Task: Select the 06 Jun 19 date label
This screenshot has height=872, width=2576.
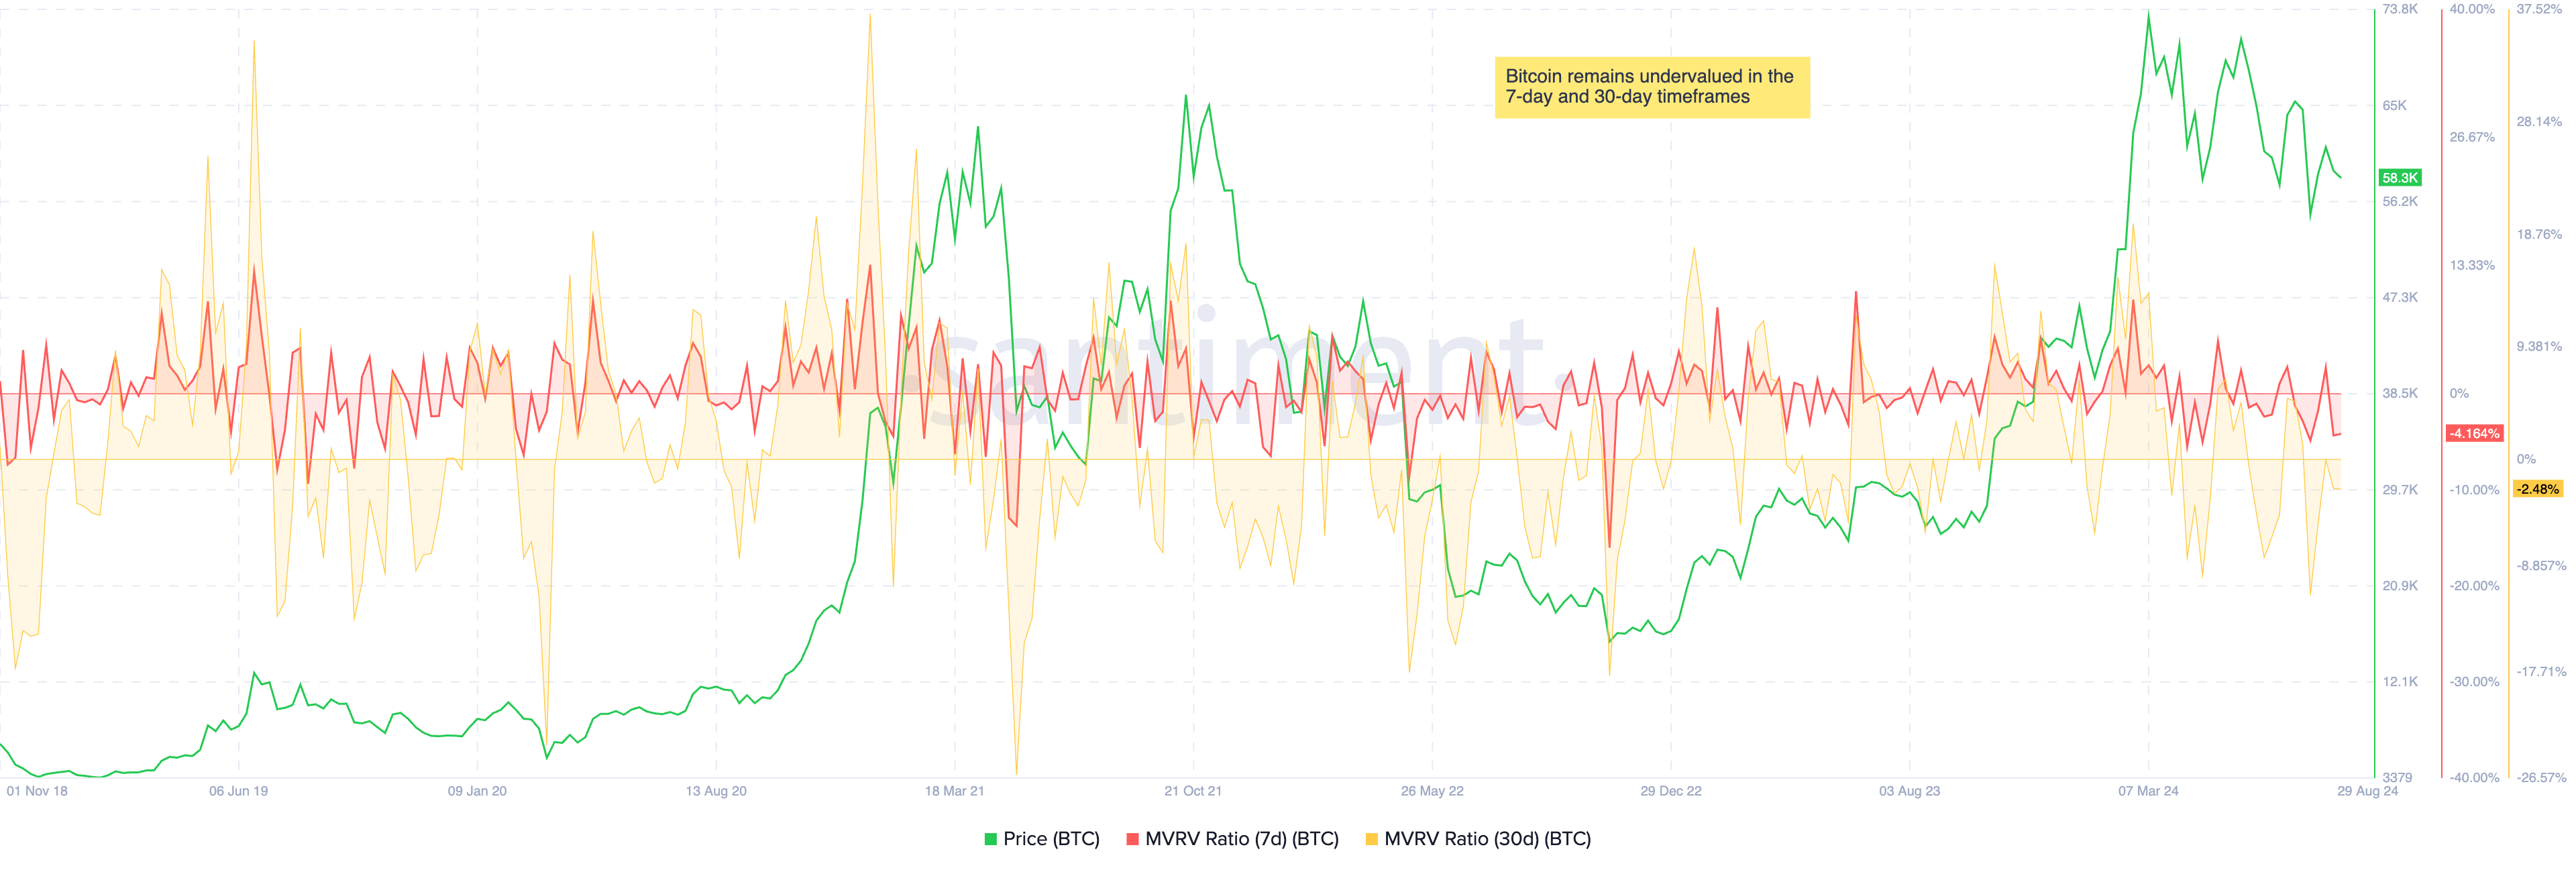Action: coord(238,791)
